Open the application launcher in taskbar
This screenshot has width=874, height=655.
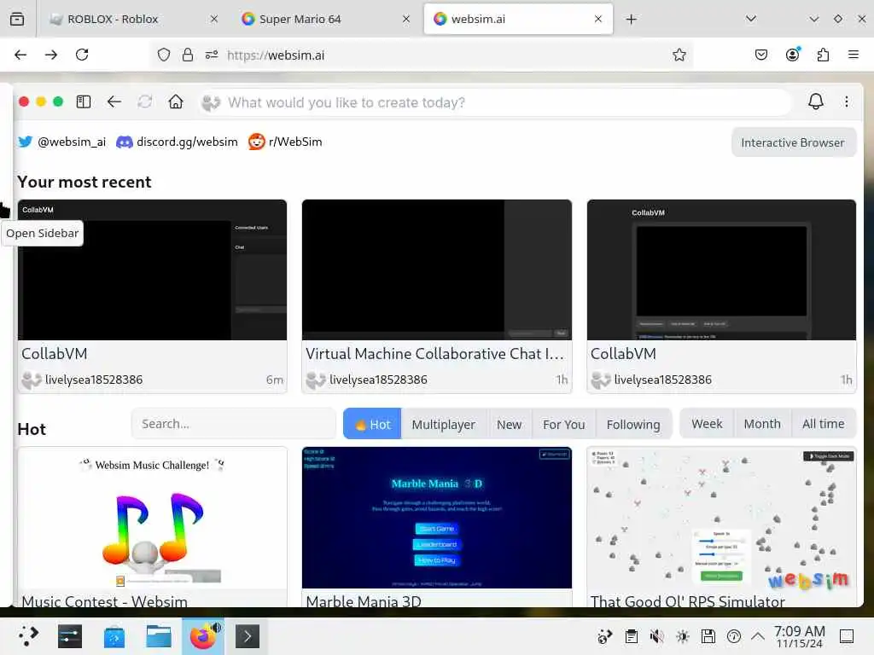28,636
